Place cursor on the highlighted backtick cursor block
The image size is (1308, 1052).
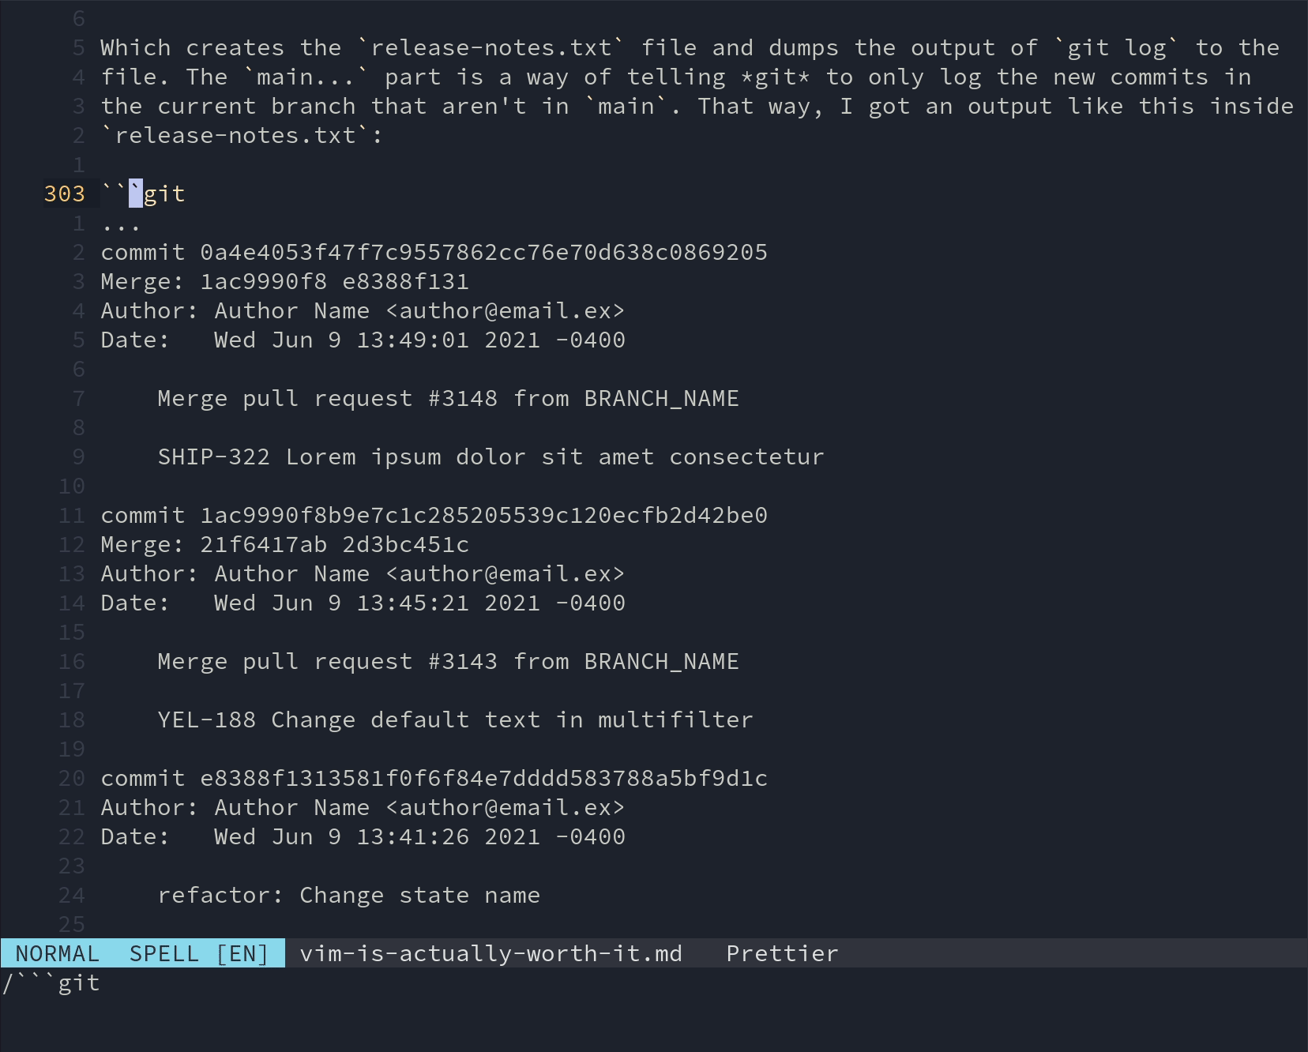click(x=136, y=194)
